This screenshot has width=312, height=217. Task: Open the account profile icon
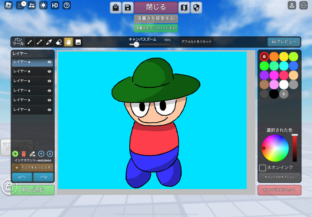[x=292, y=5]
